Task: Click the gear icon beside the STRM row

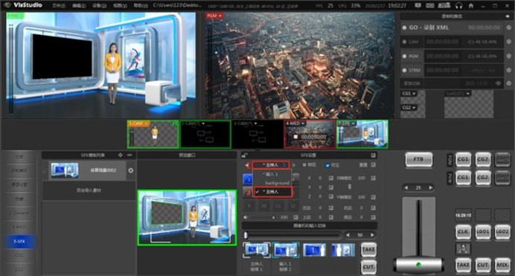Action: tap(509, 70)
